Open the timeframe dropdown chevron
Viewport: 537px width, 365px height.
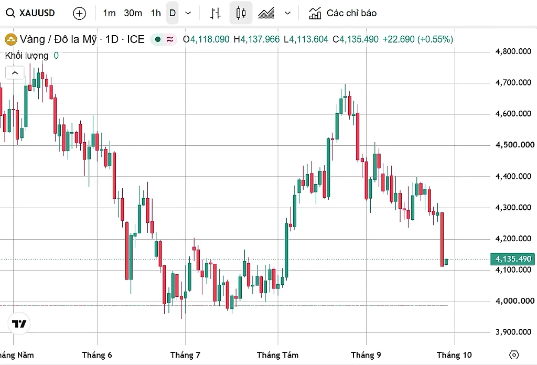pos(188,13)
